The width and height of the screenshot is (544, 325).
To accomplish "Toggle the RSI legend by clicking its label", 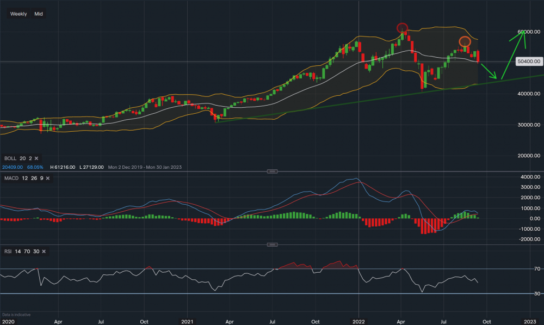I will pyautogui.click(x=8, y=251).
